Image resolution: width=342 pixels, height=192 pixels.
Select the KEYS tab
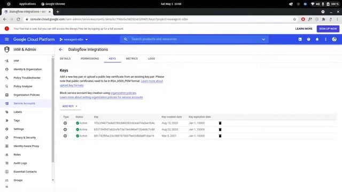coord(112,59)
